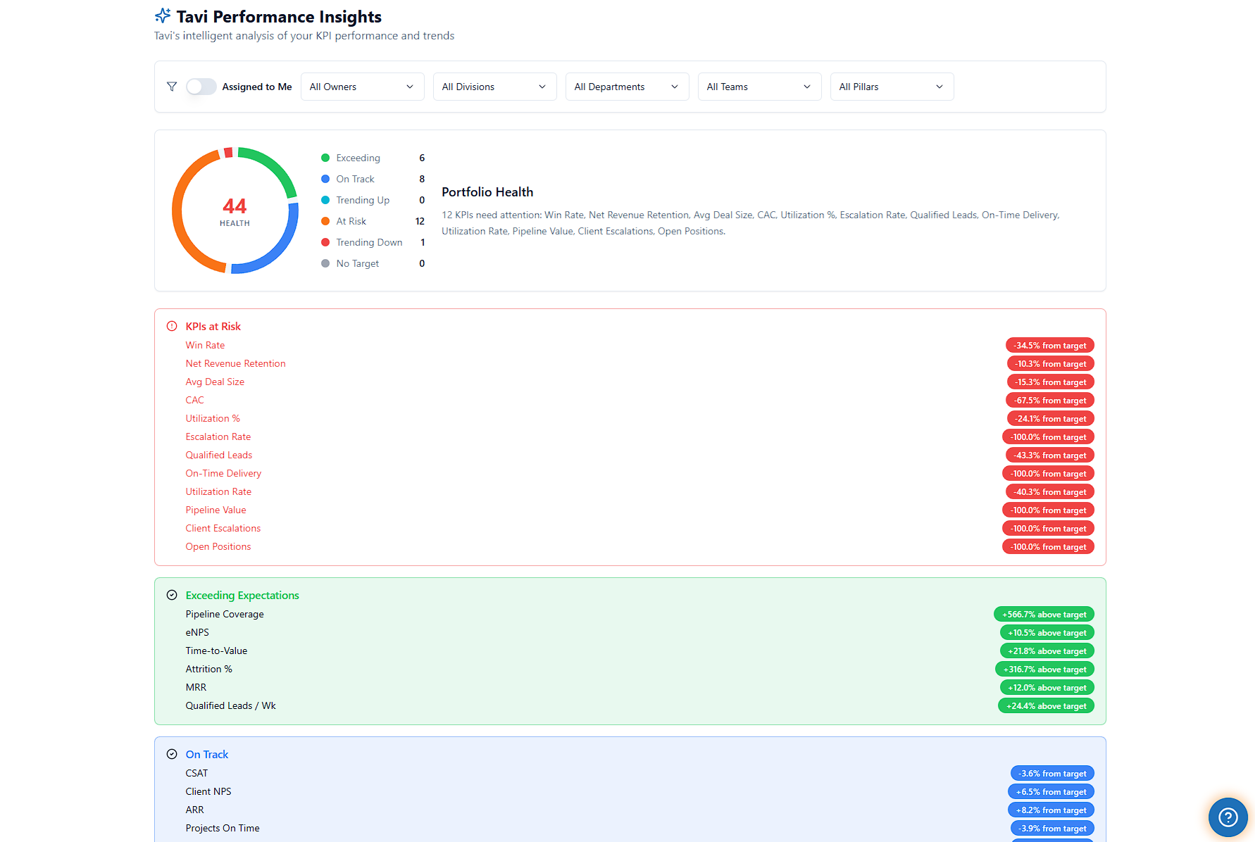Image resolution: width=1255 pixels, height=842 pixels.
Task: Open the Avg Deal Size KPI
Action: tap(215, 382)
